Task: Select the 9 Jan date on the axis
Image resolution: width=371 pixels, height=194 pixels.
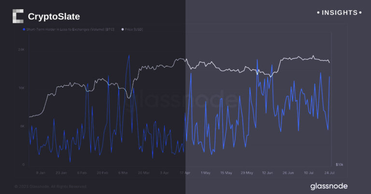Action: tap(41, 172)
